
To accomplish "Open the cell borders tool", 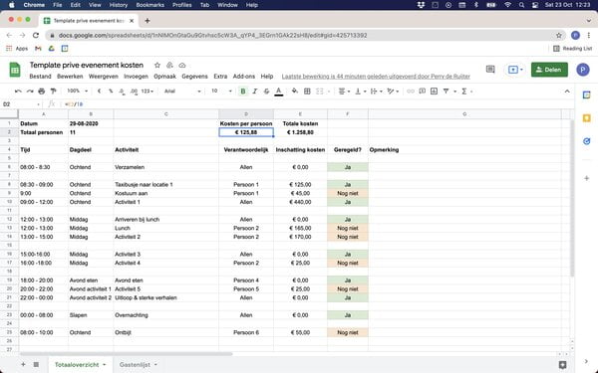I will (x=307, y=92).
